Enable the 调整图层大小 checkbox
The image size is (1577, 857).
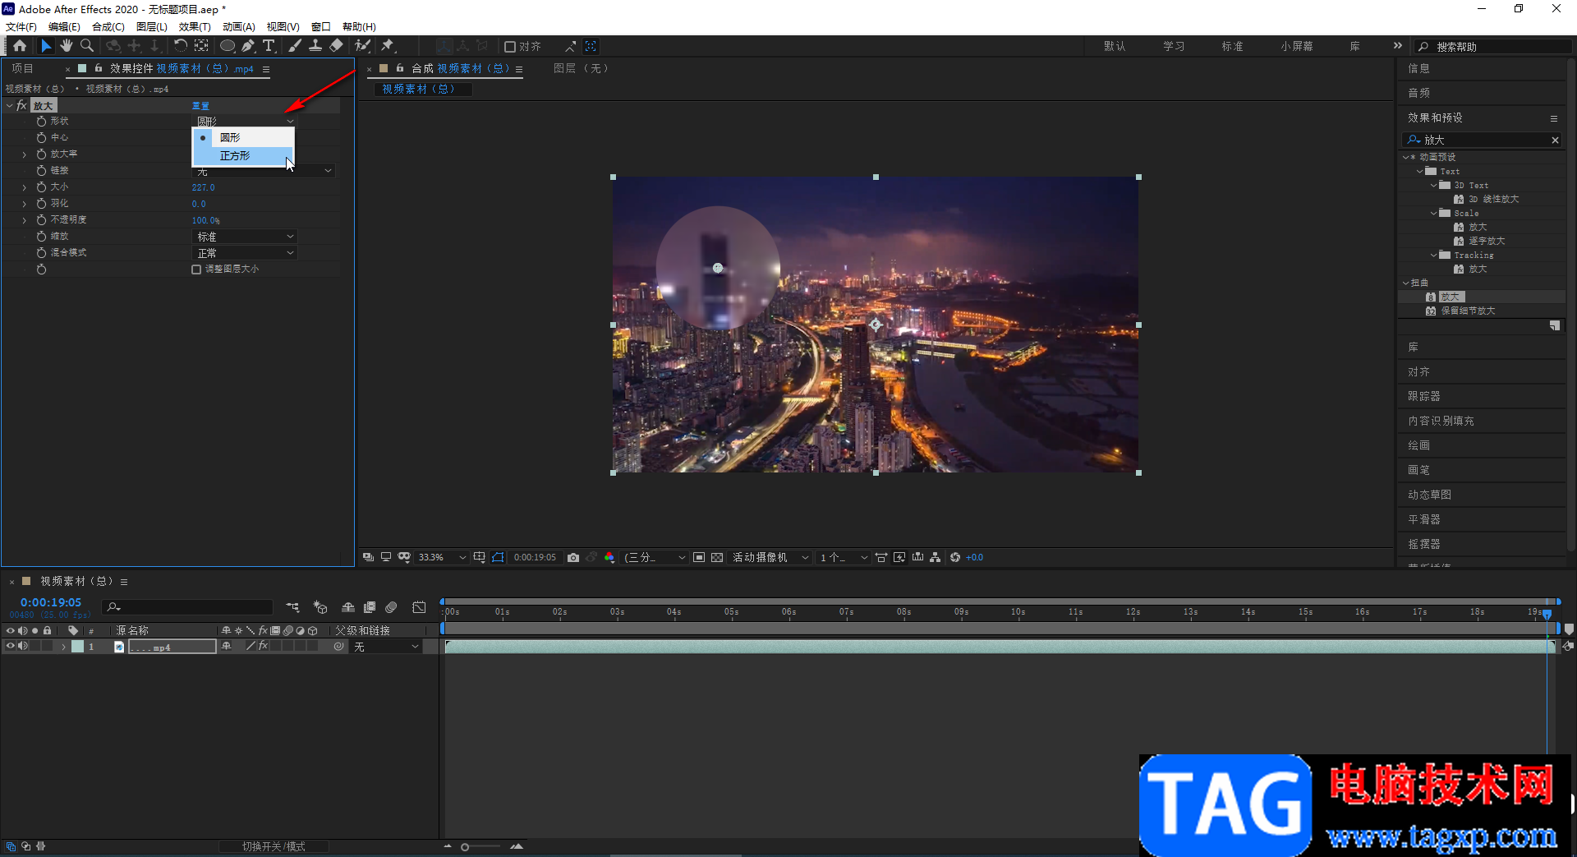[196, 270]
